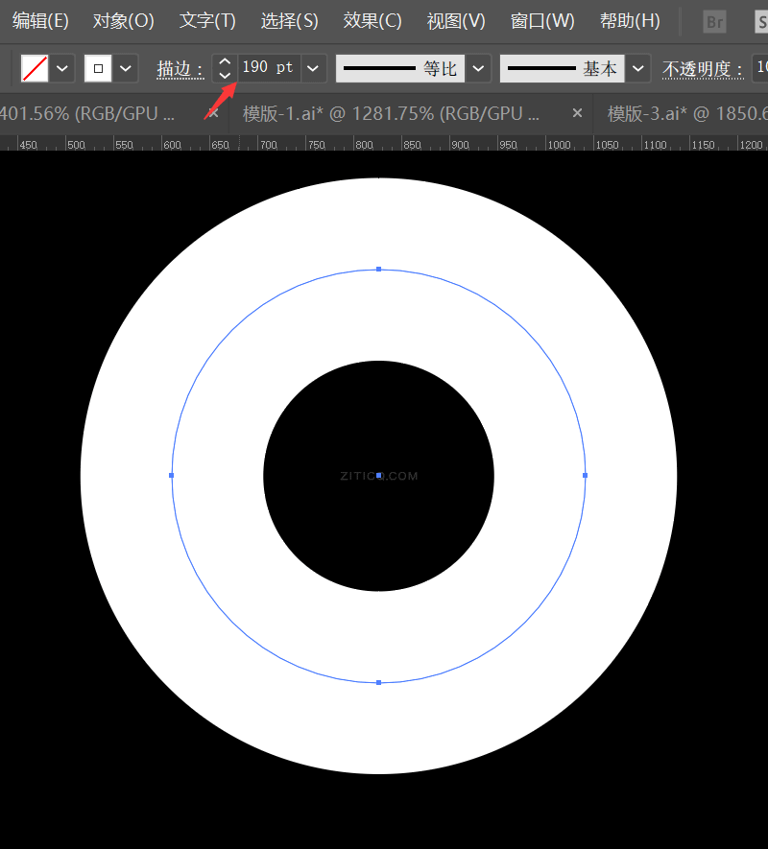Open the 基本 brush definition dropdown

(638, 69)
